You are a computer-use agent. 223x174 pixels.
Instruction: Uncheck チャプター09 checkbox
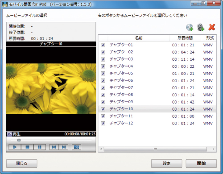click(x=103, y=102)
